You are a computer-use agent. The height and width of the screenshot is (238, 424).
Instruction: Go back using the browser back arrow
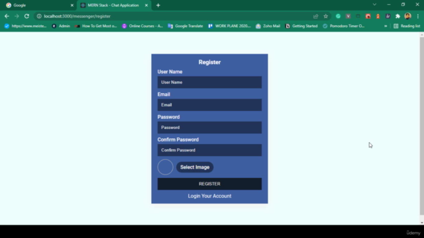[x=7, y=16]
